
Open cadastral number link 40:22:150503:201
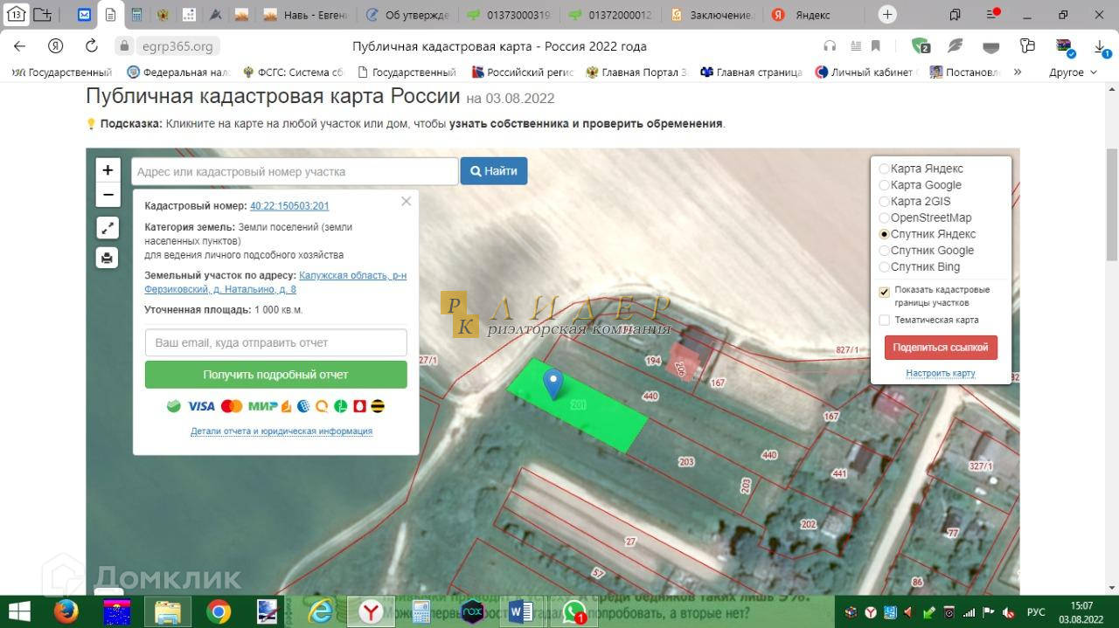coord(289,206)
